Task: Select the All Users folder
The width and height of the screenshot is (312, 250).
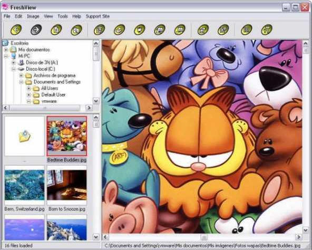Action: tap(50, 88)
